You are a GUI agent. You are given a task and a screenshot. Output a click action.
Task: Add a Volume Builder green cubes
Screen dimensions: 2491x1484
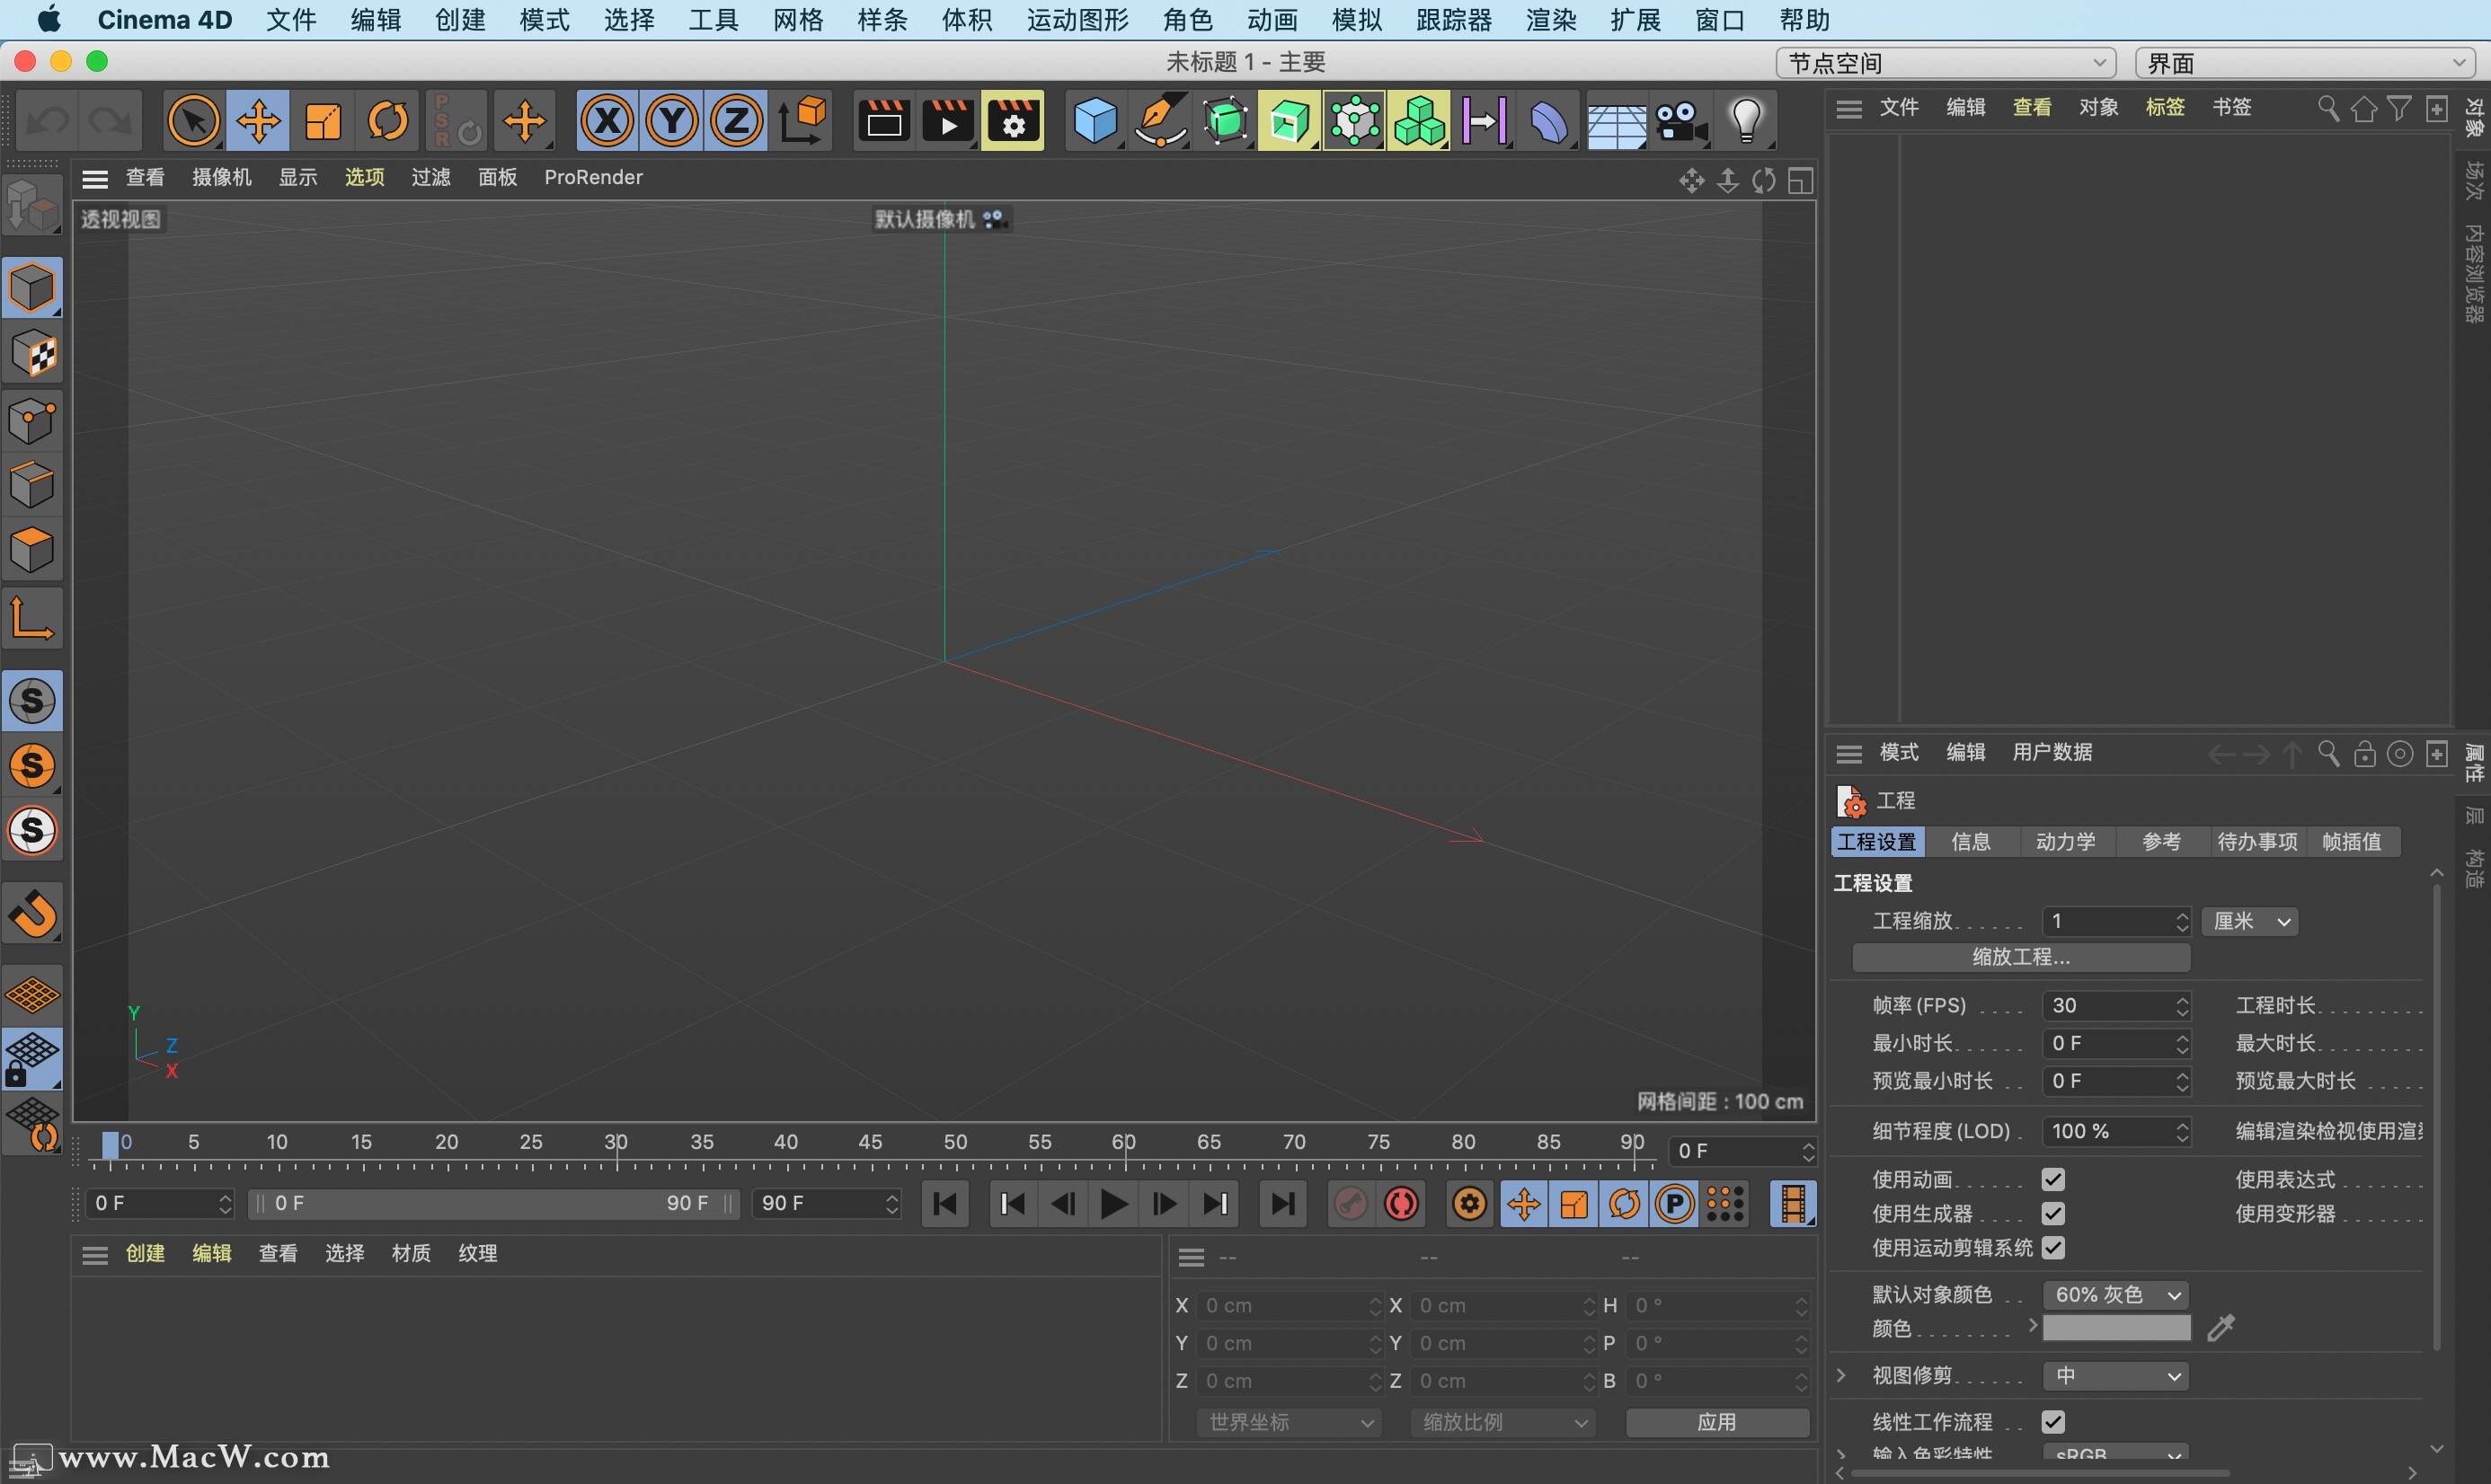[x=1419, y=122]
